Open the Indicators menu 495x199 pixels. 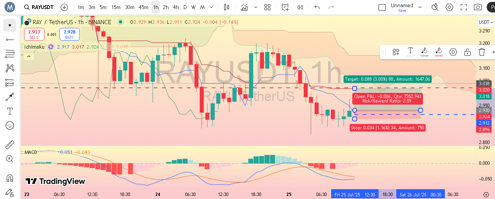pos(244,7)
